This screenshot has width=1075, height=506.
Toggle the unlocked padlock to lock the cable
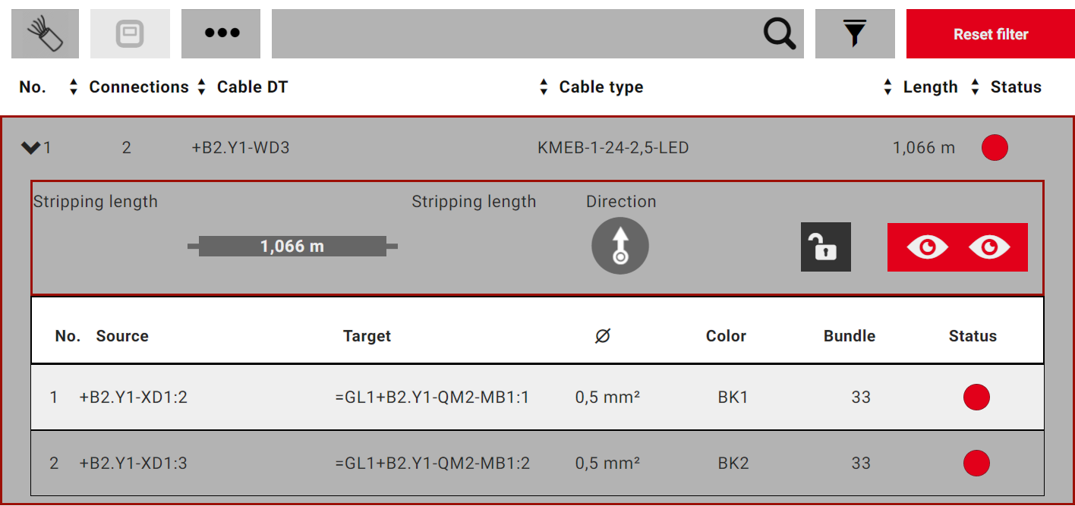point(825,247)
